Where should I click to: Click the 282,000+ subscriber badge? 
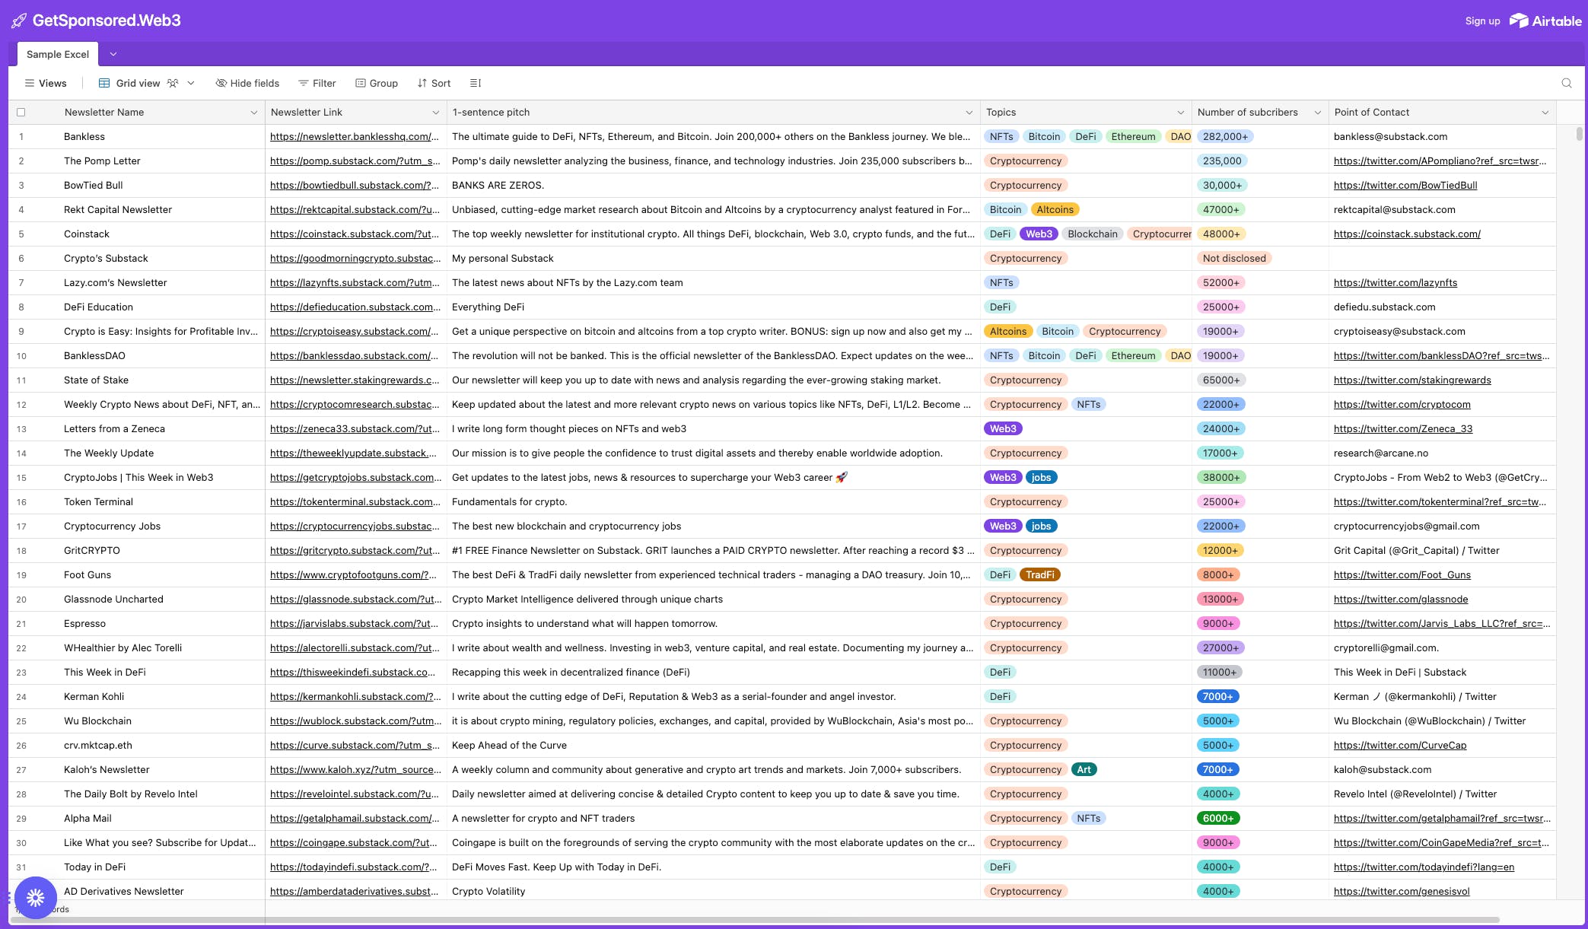(1225, 137)
